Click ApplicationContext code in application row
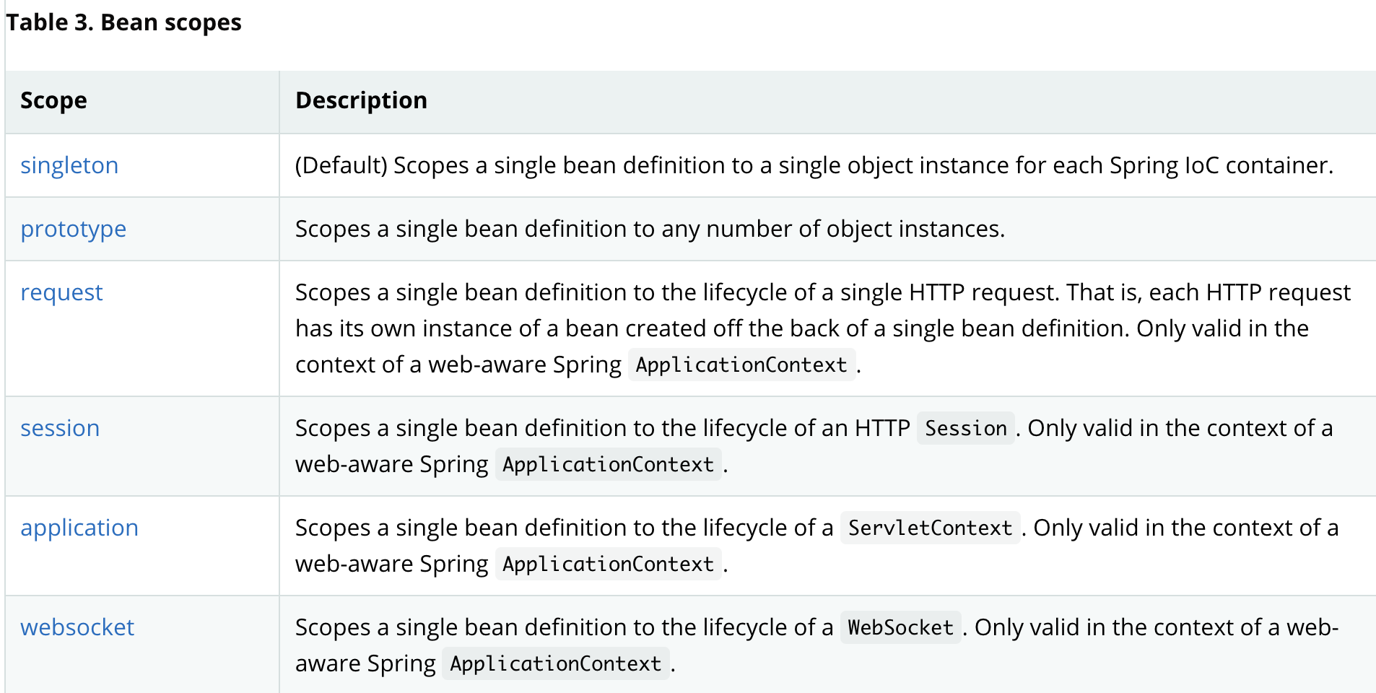Image resolution: width=1376 pixels, height=693 pixels. pyautogui.click(x=609, y=564)
